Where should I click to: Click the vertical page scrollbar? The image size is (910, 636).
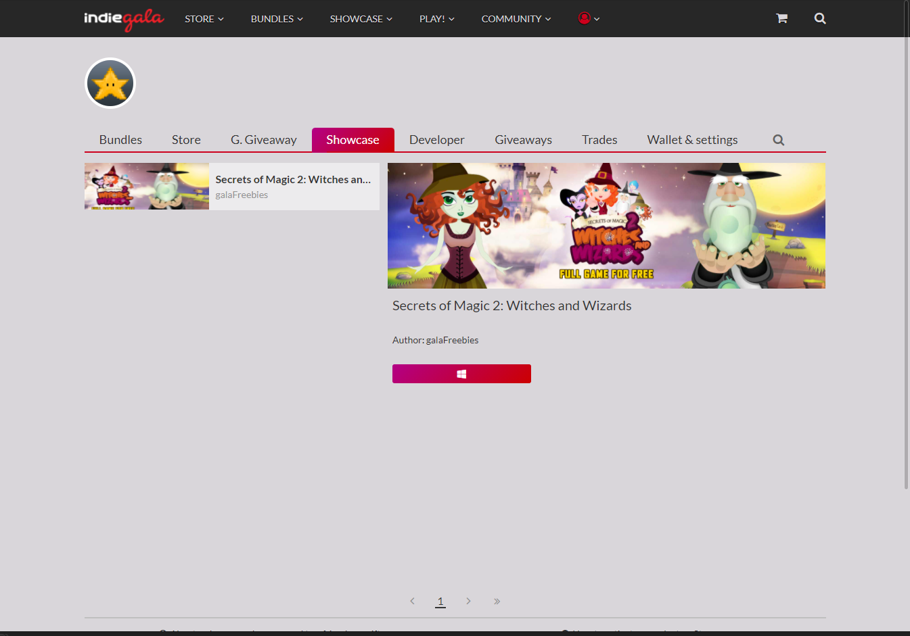[907, 243]
